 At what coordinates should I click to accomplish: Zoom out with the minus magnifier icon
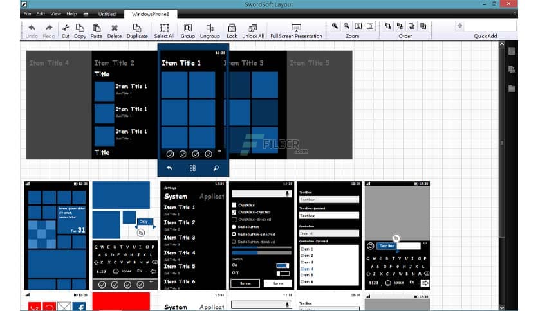tap(346, 26)
